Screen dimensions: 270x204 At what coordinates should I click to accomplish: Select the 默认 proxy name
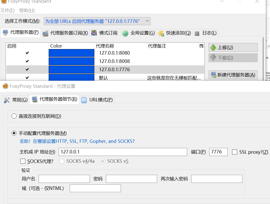pyautogui.click(x=103, y=78)
